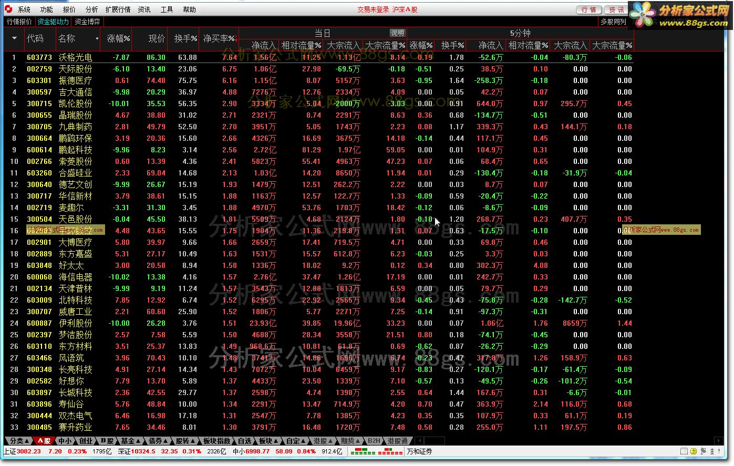Open the column header dropdown triangle
Image resolution: width=734 pixels, height=466 pixels.
point(14,39)
